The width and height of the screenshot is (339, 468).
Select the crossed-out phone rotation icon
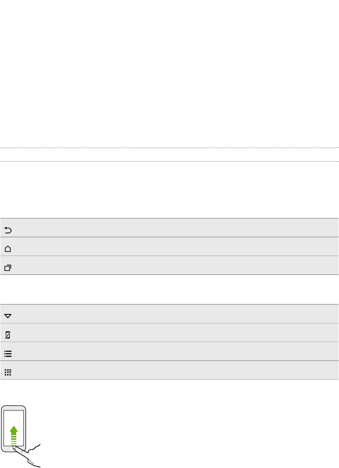(8, 335)
